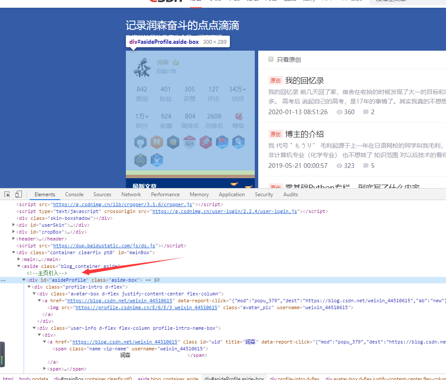
Task: Select the 主页引入 comment line
Action: pos(47,273)
